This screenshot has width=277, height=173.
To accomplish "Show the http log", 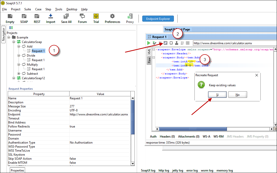I will pyautogui.click(x=164, y=170).
